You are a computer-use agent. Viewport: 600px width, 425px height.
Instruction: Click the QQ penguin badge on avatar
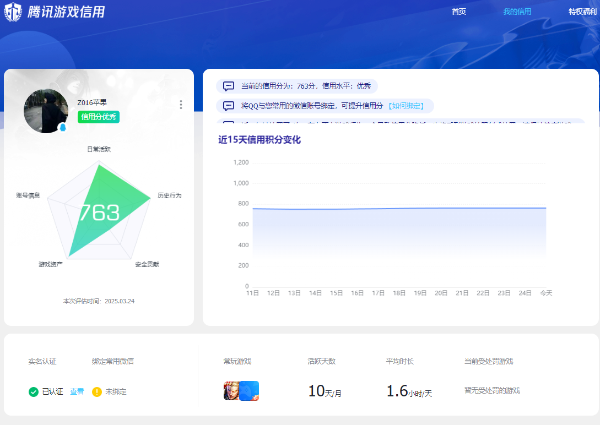63,127
